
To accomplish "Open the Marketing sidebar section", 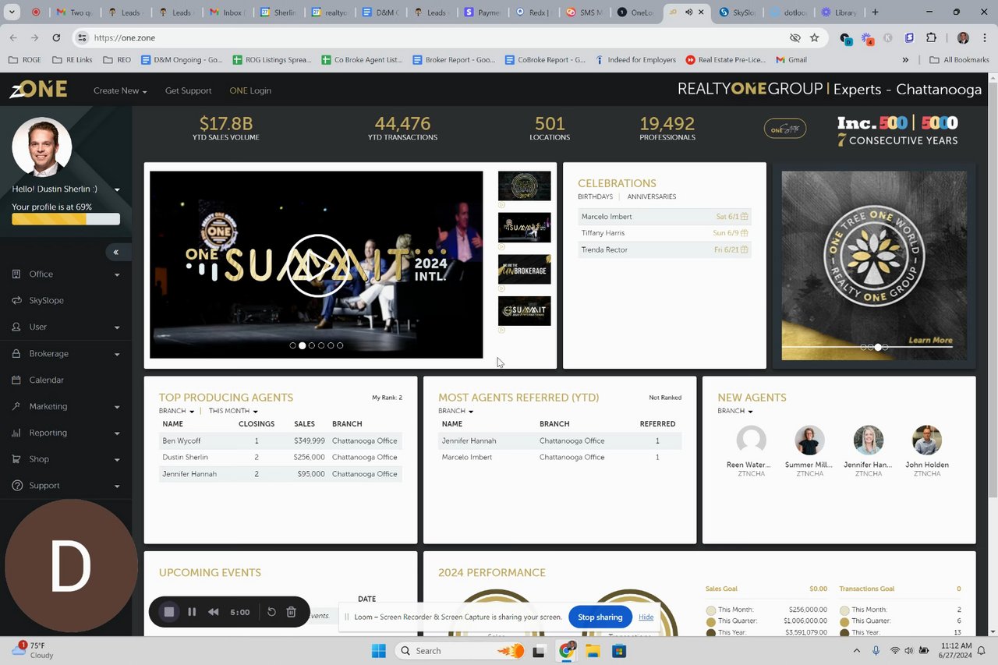I will [48, 407].
